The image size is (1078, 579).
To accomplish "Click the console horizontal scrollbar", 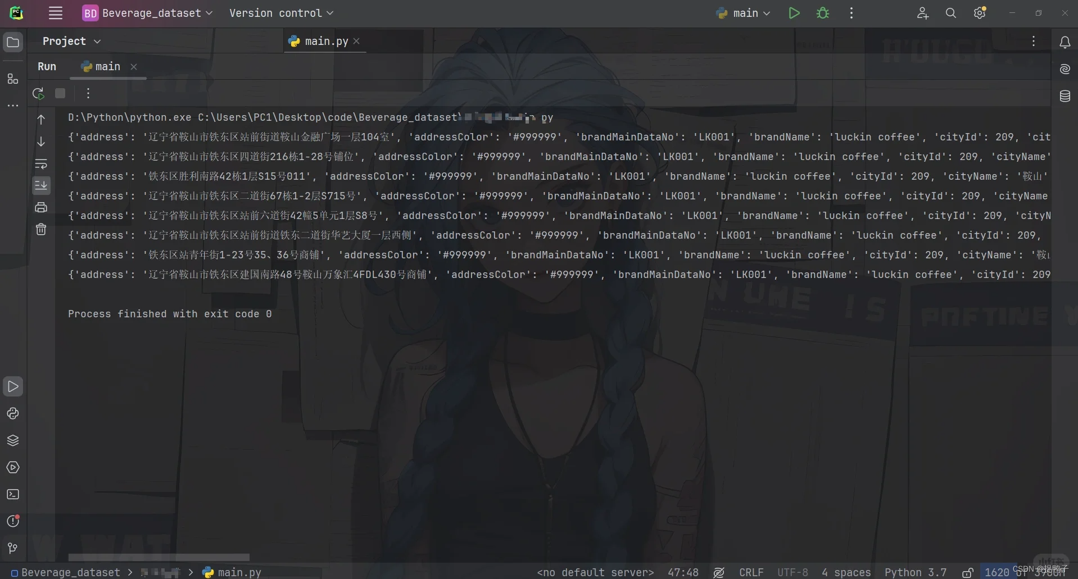I will point(159,557).
